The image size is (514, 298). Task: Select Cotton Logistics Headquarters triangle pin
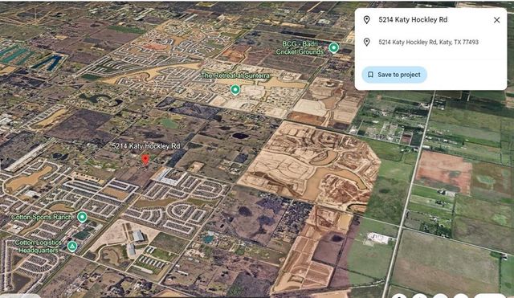[x=72, y=247]
